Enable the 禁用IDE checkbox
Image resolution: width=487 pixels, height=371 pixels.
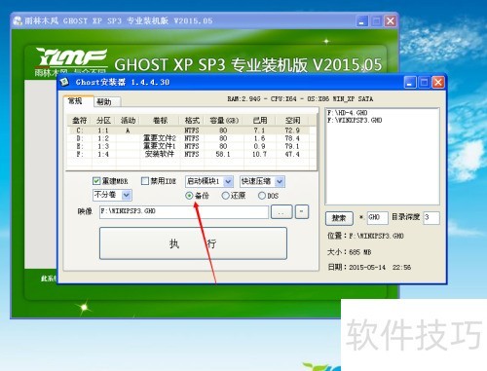145,181
